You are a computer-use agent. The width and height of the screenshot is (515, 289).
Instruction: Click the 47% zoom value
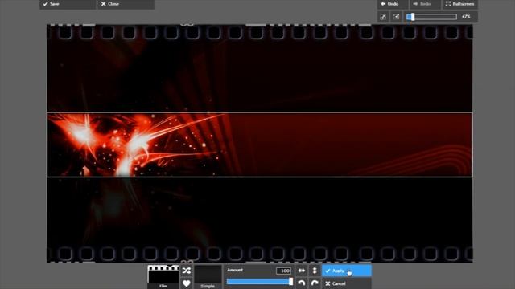pos(466,17)
